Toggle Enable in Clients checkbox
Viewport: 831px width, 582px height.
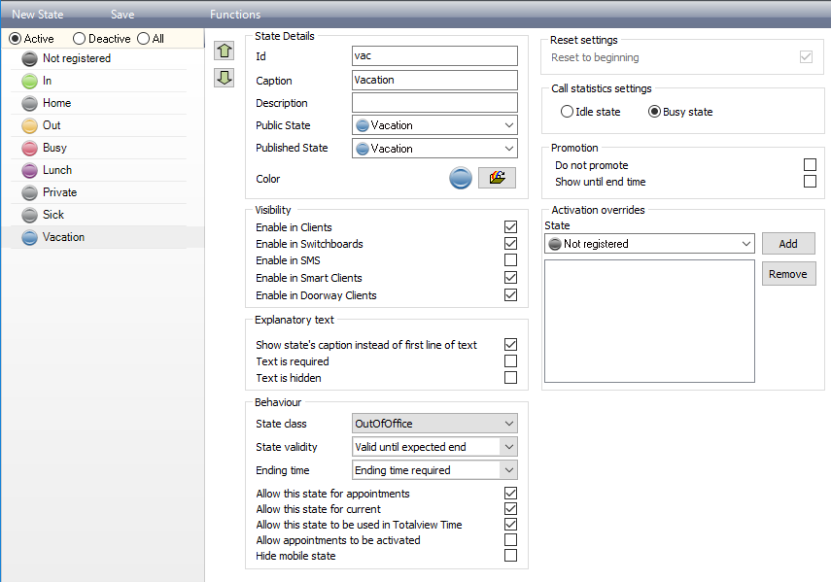tap(510, 226)
